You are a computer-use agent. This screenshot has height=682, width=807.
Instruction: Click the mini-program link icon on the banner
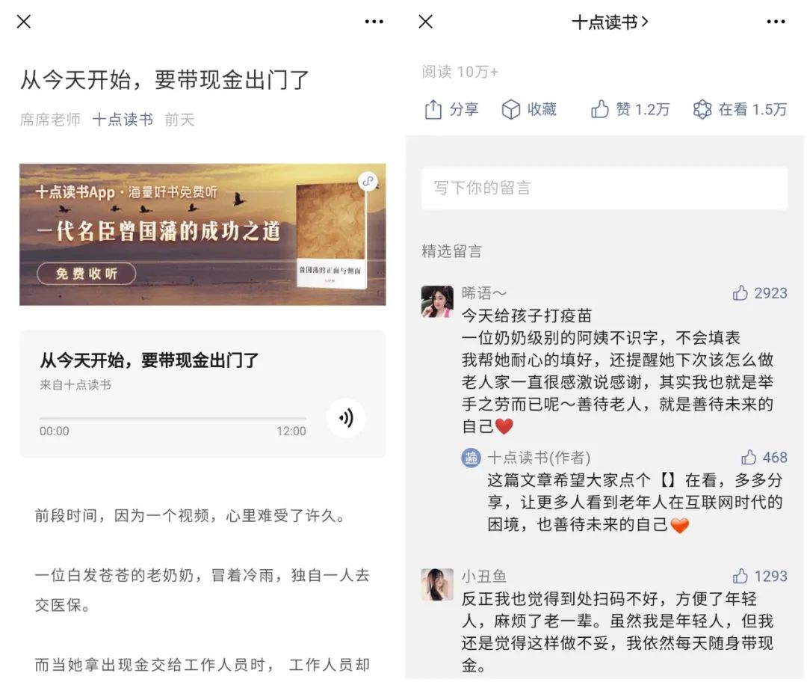[368, 181]
